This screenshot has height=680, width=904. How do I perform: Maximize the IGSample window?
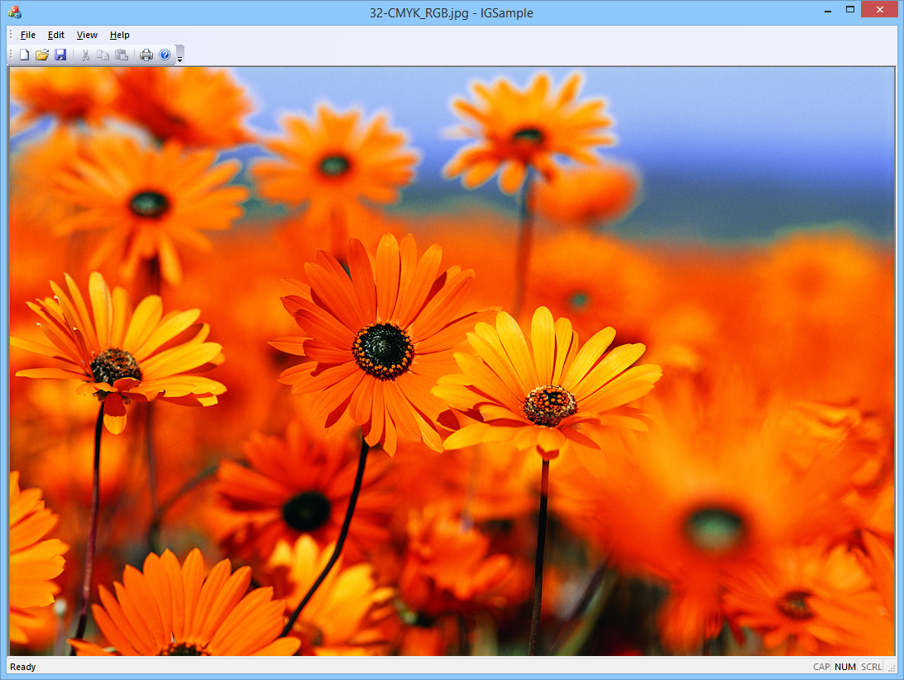tap(849, 9)
